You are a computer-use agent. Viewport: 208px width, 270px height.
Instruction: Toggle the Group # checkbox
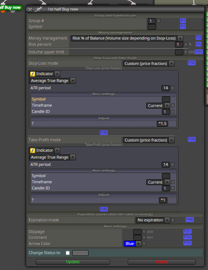click(x=159, y=21)
